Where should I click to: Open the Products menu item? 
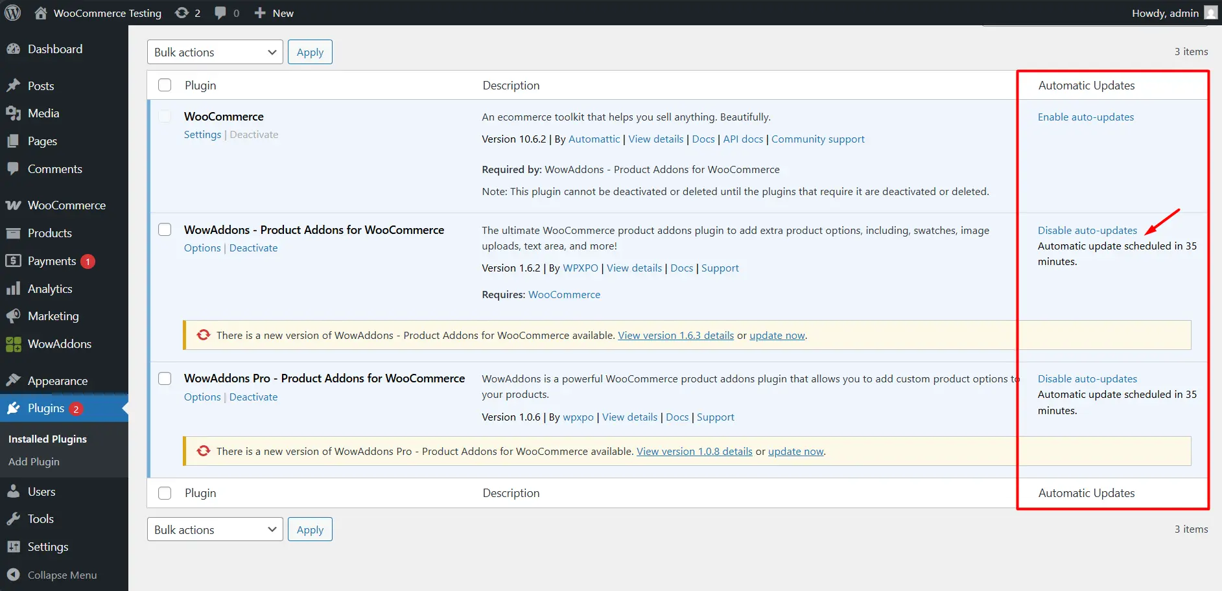(50, 233)
